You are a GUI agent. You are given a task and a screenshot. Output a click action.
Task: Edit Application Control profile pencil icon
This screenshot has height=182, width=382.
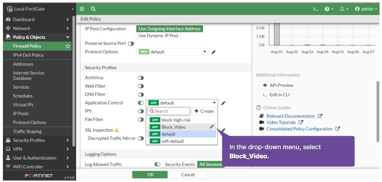coord(223,103)
